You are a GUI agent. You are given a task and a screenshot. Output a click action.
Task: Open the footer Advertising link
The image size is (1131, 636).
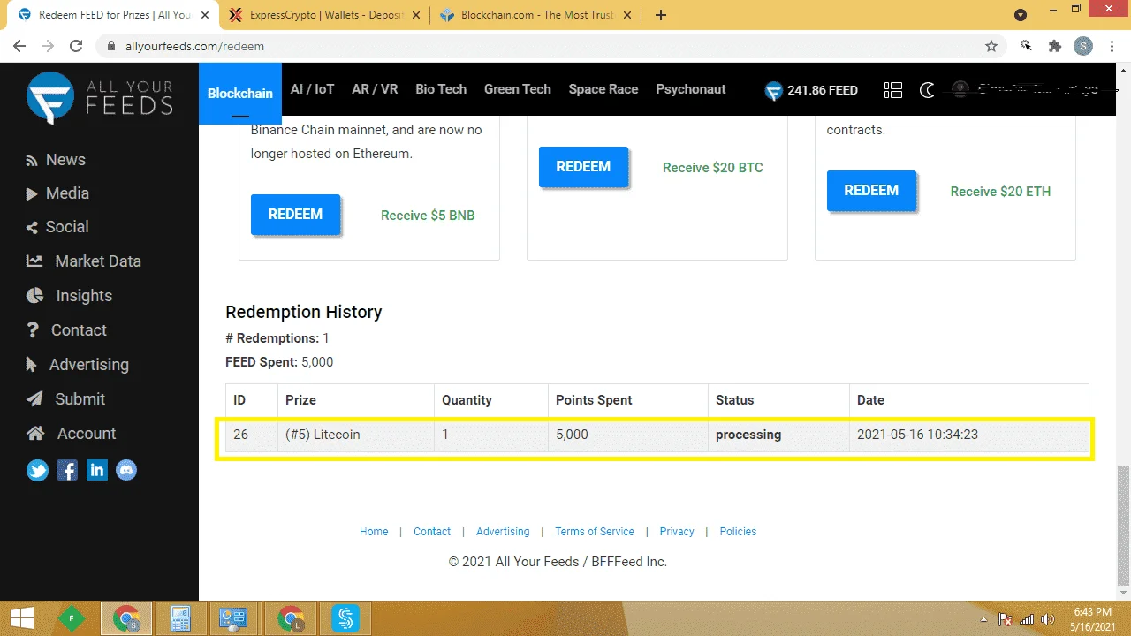(503, 532)
